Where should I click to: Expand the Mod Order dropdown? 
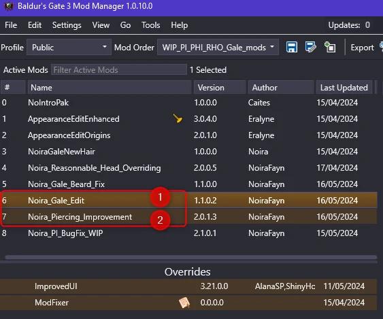[x=218, y=47]
